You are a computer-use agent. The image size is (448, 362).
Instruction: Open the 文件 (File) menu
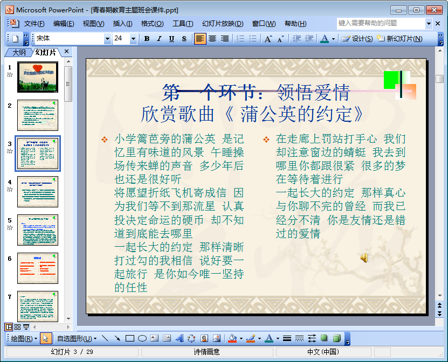pyautogui.click(x=34, y=24)
